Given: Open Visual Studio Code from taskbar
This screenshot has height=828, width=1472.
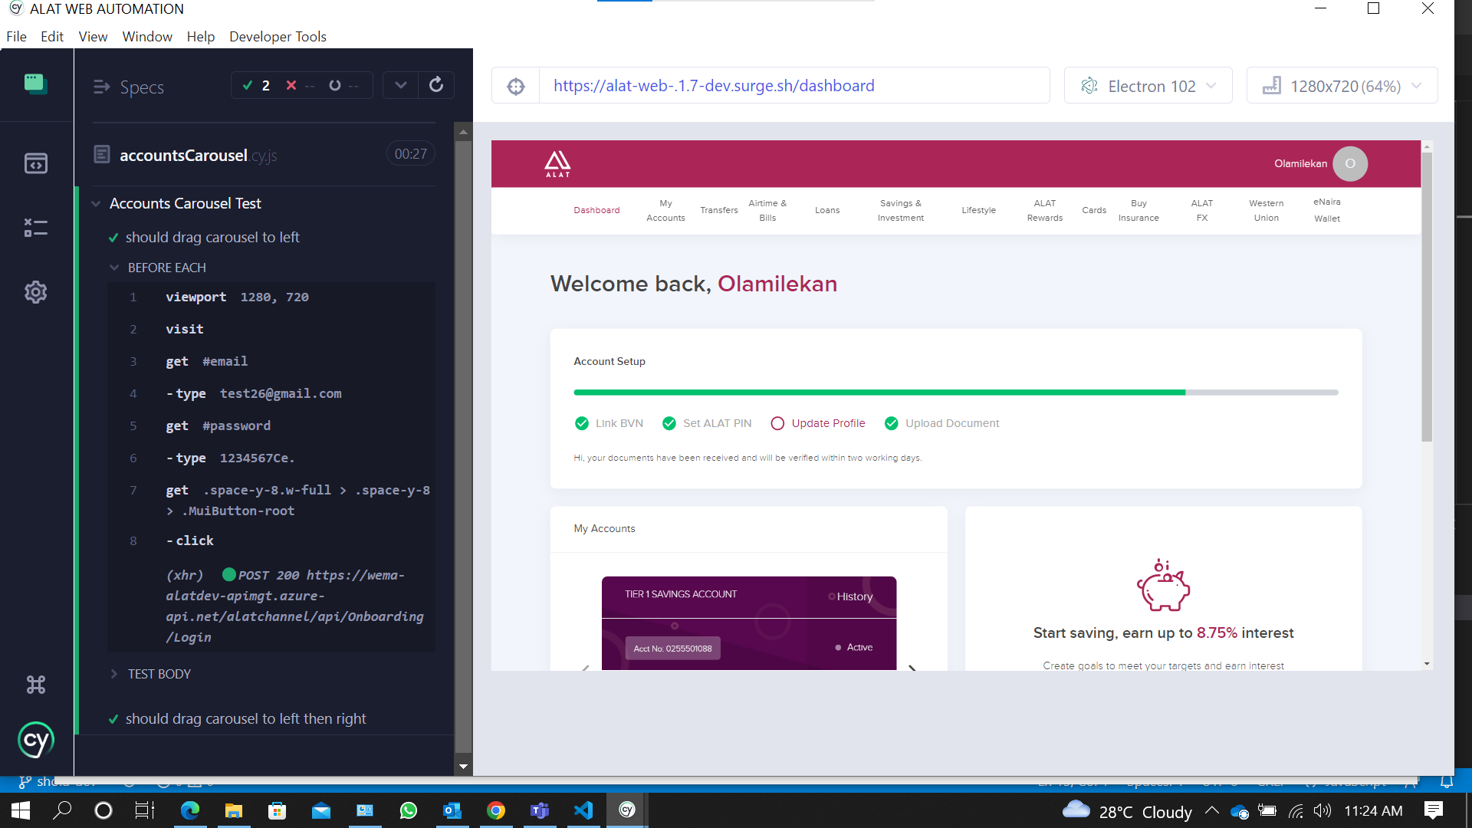Looking at the screenshot, I should [x=583, y=810].
